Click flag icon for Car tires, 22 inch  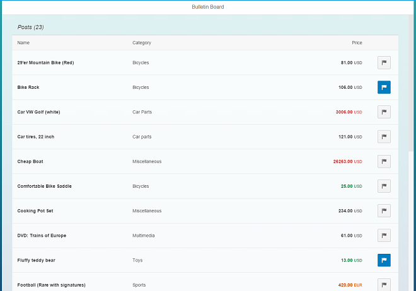(x=384, y=137)
